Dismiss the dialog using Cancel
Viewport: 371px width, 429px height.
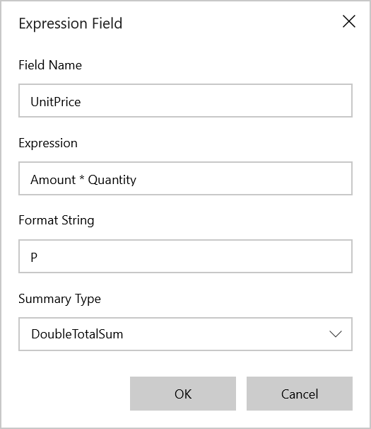click(300, 394)
